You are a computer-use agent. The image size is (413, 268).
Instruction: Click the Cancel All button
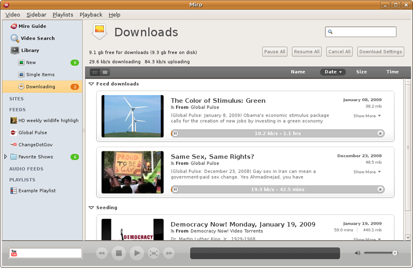pos(339,52)
